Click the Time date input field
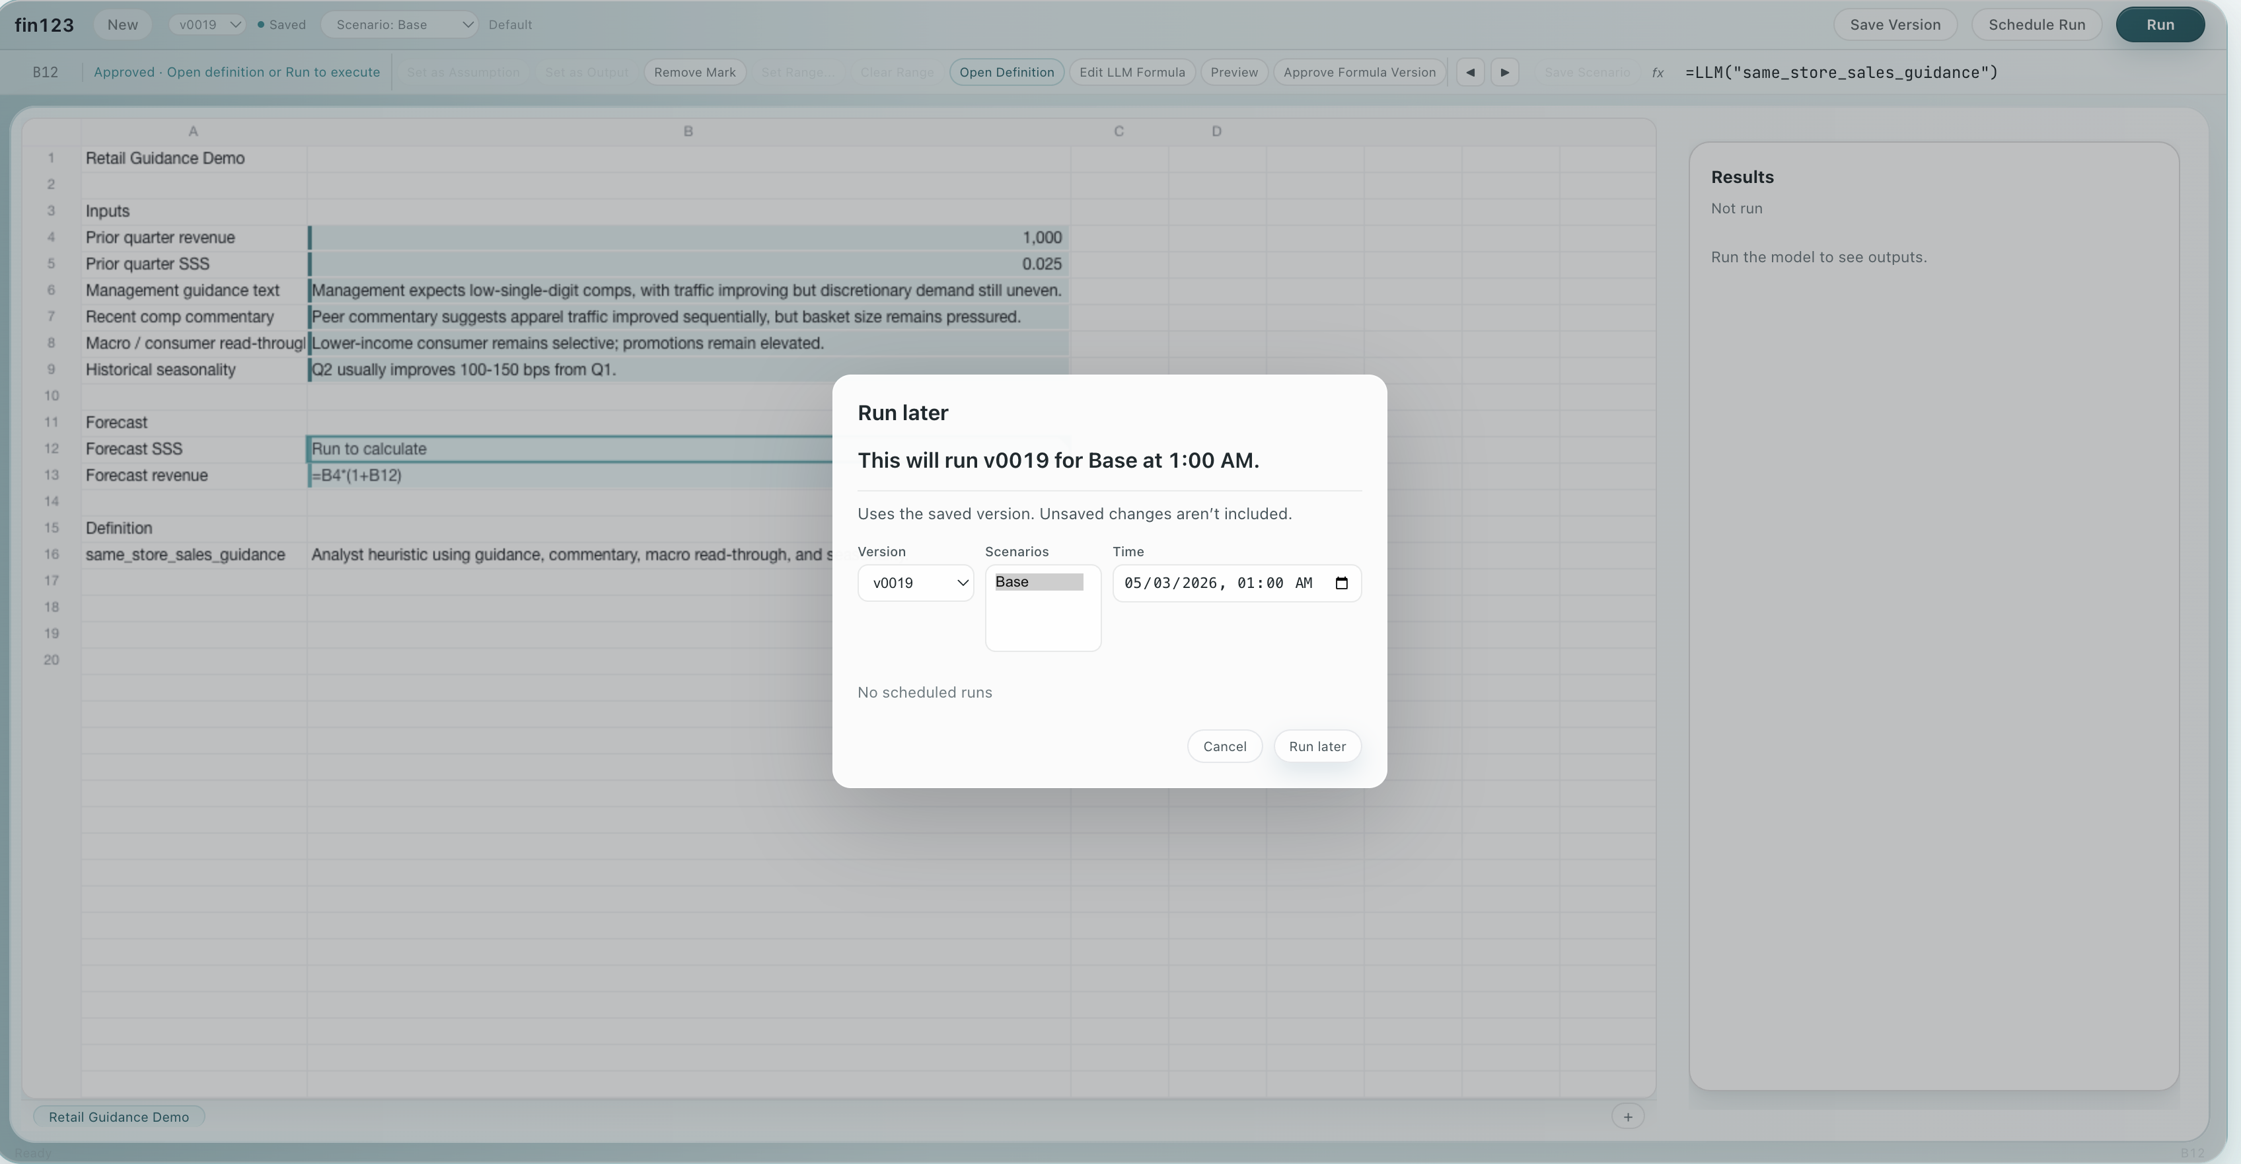The image size is (2241, 1164). click(x=1236, y=584)
